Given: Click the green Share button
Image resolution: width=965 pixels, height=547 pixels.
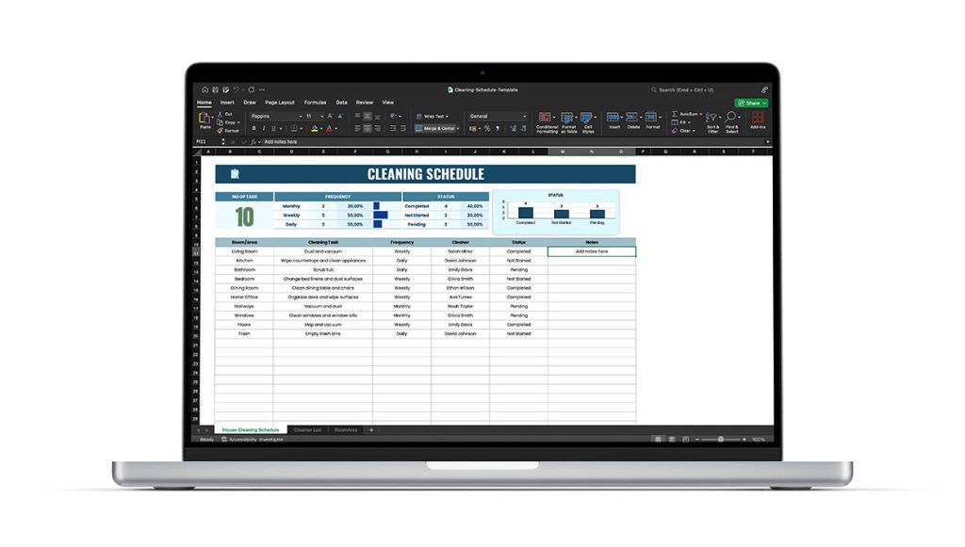Looking at the screenshot, I should pyautogui.click(x=751, y=103).
